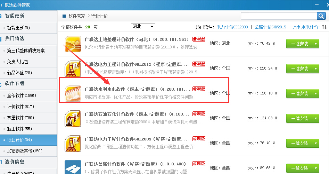Viewport: 329px width, 174px height.
Task: Click 最新版 badge on 水利水电软件 row
Action: [199, 89]
